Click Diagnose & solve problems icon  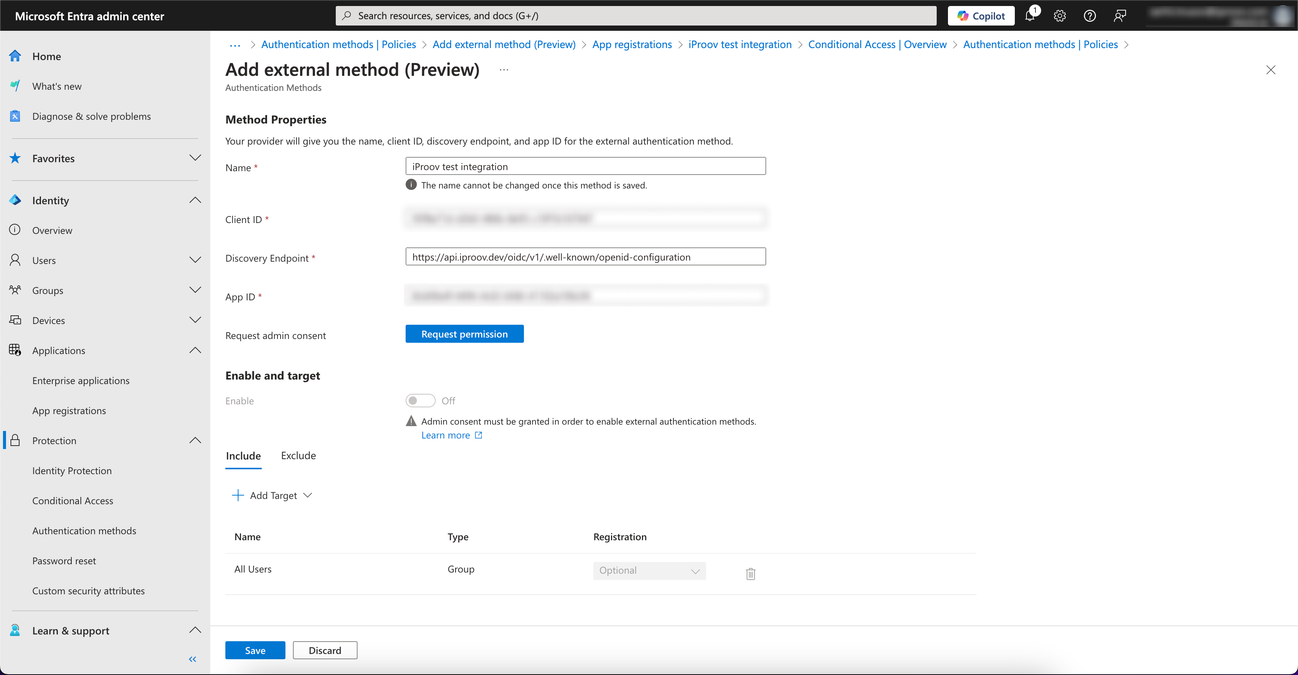[15, 116]
